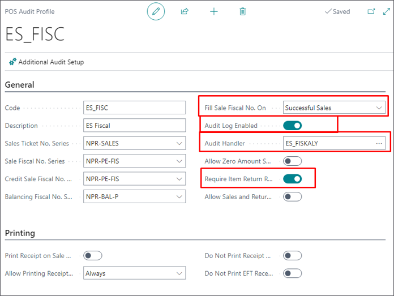394x296 pixels.
Task: Click the expand page arrows icon
Action: click(x=387, y=11)
